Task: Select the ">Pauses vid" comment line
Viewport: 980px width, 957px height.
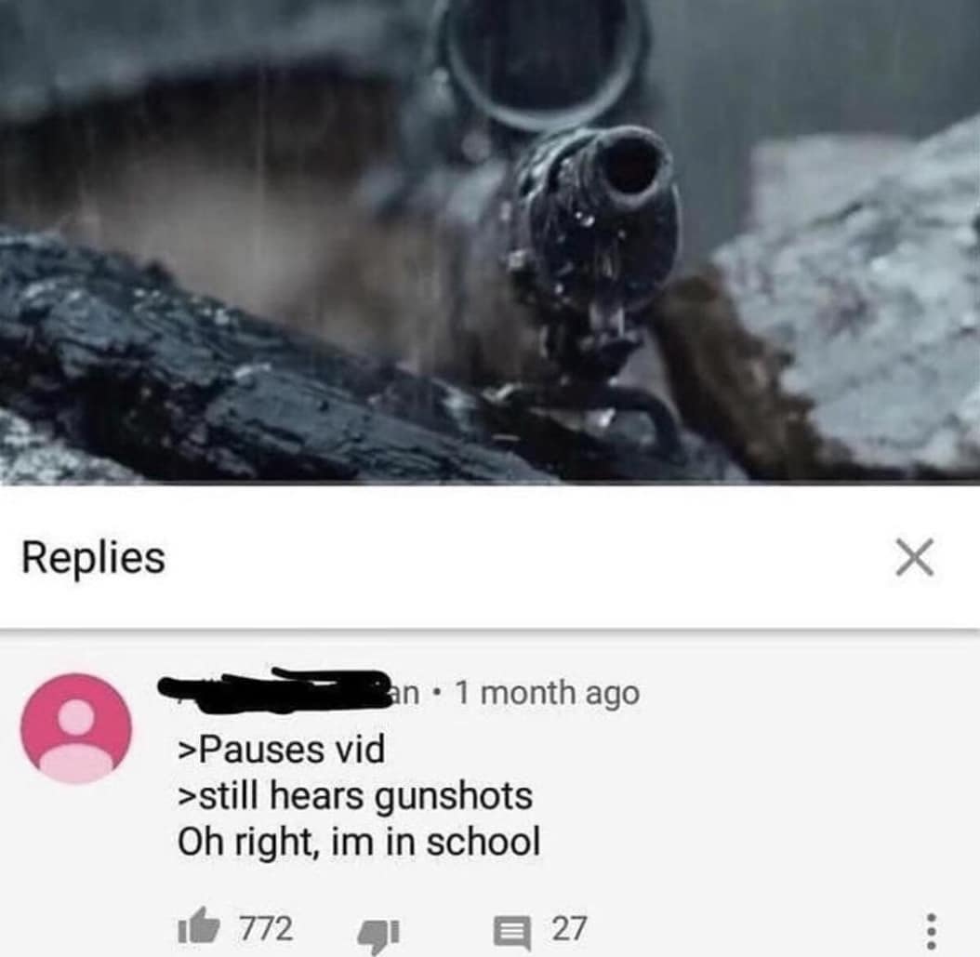Action: coord(281,749)
